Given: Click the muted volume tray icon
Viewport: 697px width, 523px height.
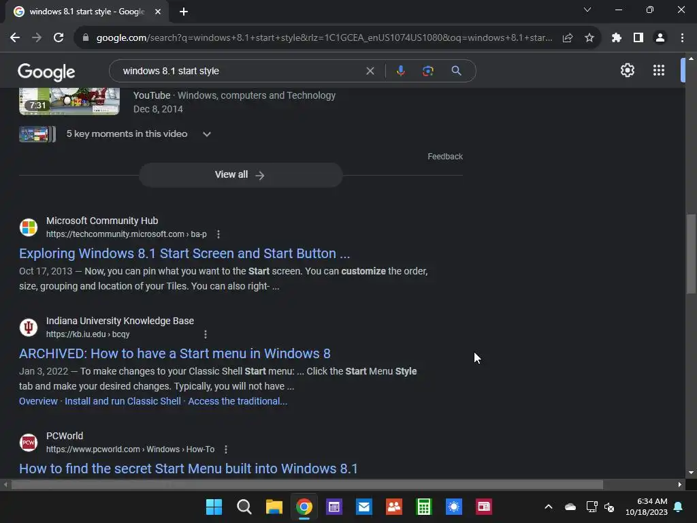Looking at the screenshot, I should [x=609, y=507].
